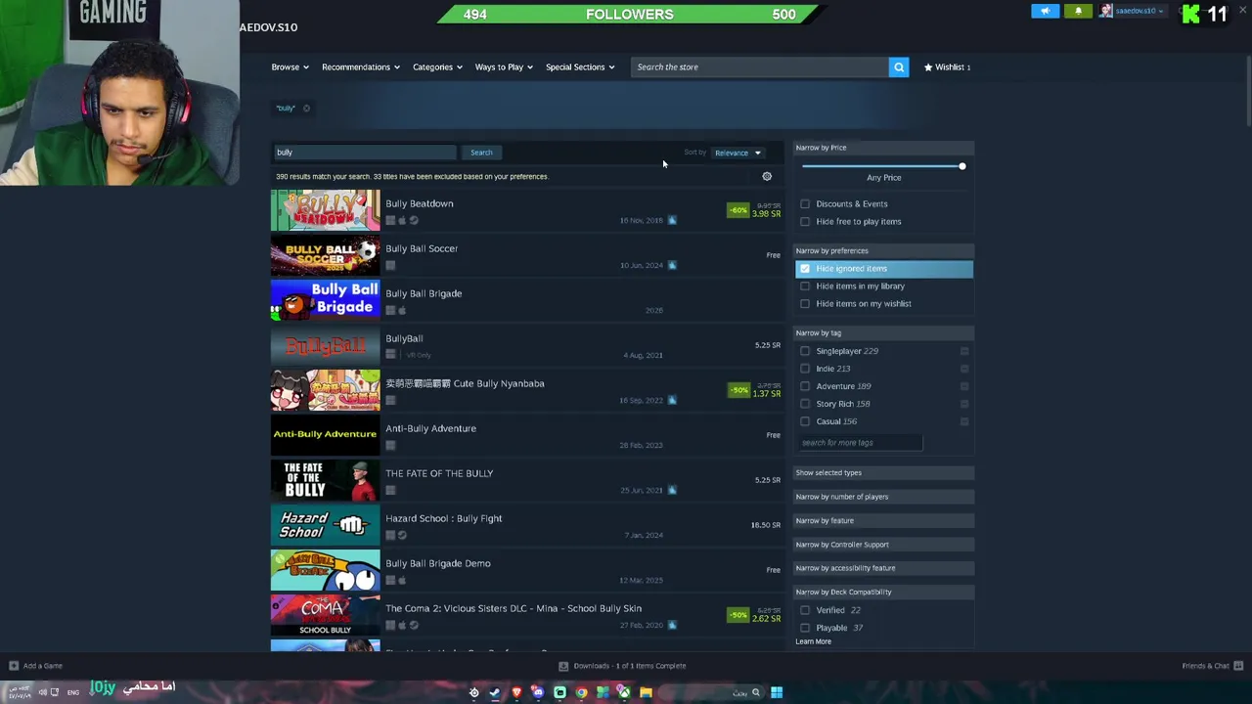Open search preferences gear icon
1252x704 pixels.
point(767,177)
